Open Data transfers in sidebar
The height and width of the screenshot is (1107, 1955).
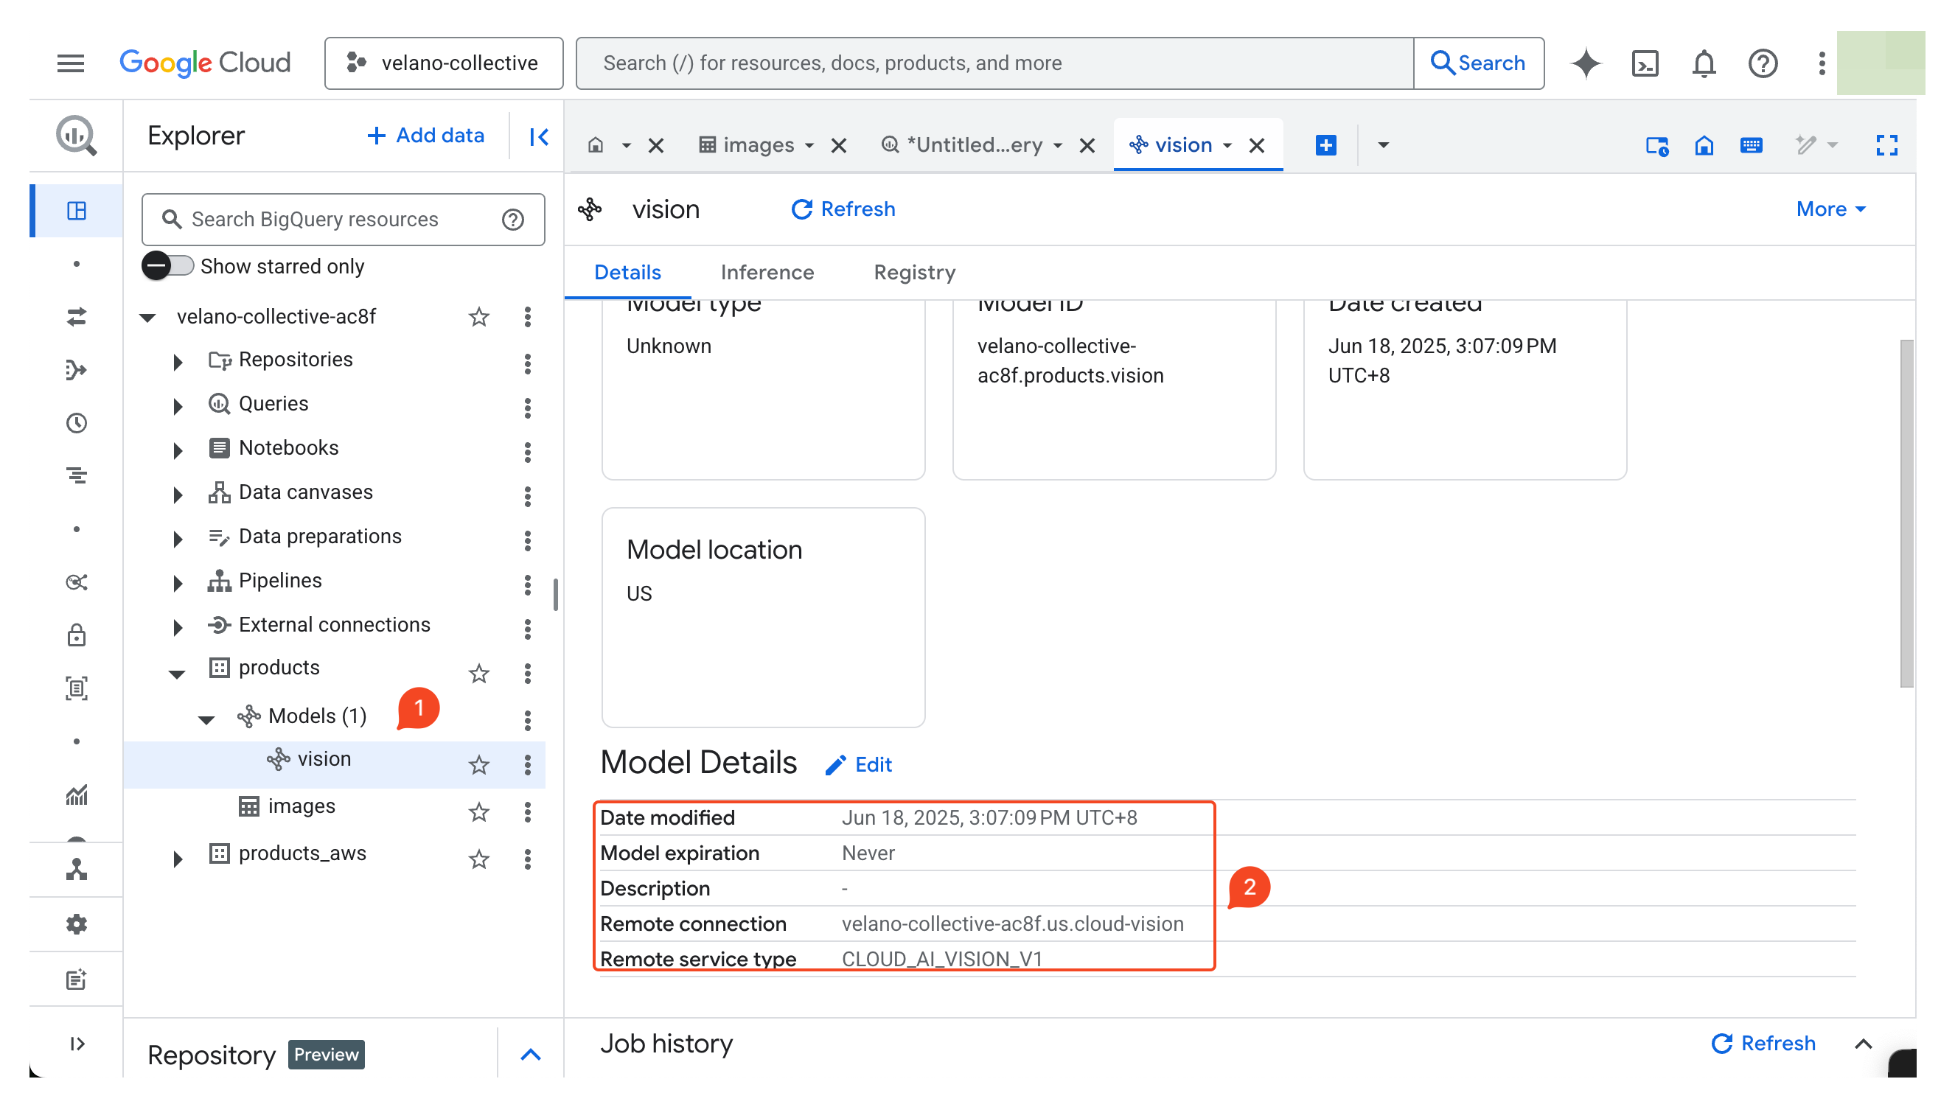(x=77, y=317)
